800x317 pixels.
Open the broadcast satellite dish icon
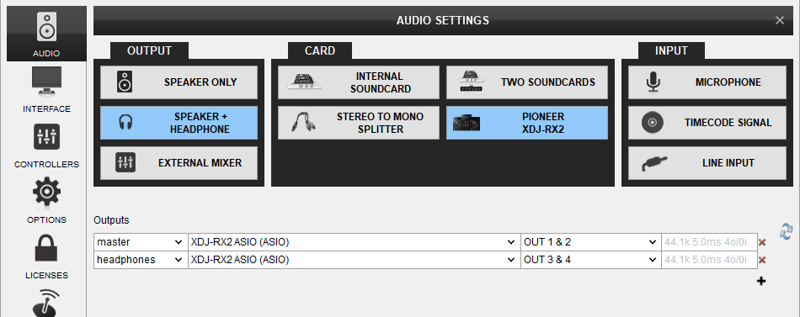pos(46,302)
